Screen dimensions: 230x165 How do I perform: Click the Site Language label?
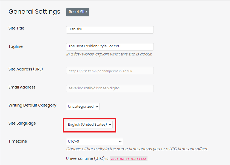point(22,123)
